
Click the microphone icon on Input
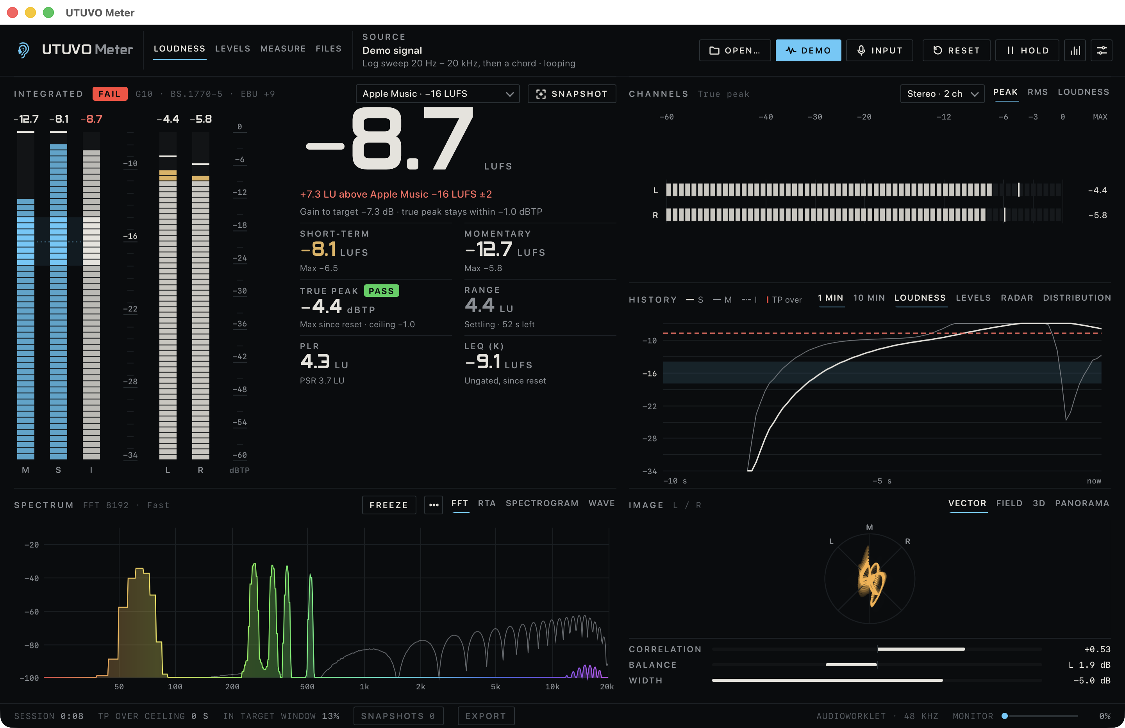861,51
